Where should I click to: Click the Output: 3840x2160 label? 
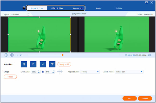[145, 14]
